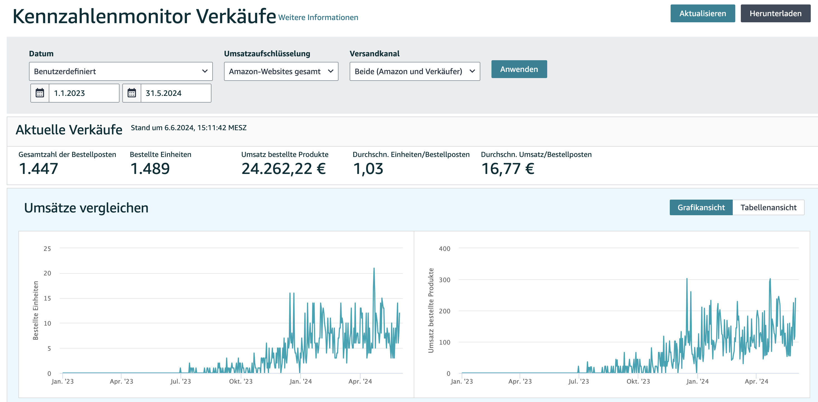Click the Aktuelle Verkäufe heading
Screen dimensions: 818x402
(x=69, y=130)
